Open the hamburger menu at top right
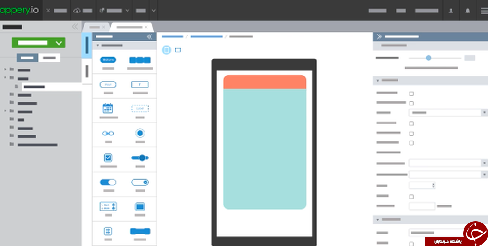Viewport: 488px width, 246px height. [484, 11]
